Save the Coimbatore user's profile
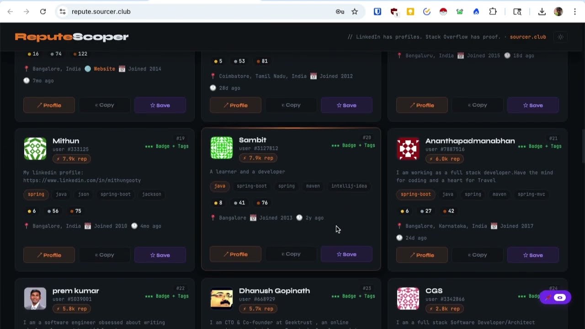Viewport: 585px width, 329px height. pos(346,105)
